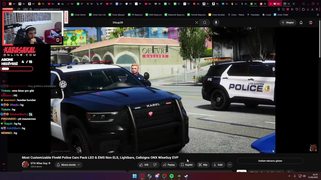
Task: Open the Translate bookmark
Action: (x=253, y=15)
